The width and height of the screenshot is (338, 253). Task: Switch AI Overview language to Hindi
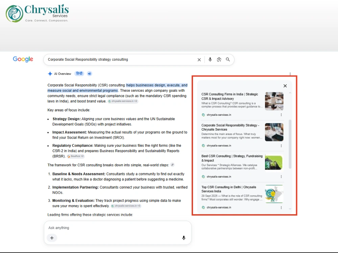79,74
